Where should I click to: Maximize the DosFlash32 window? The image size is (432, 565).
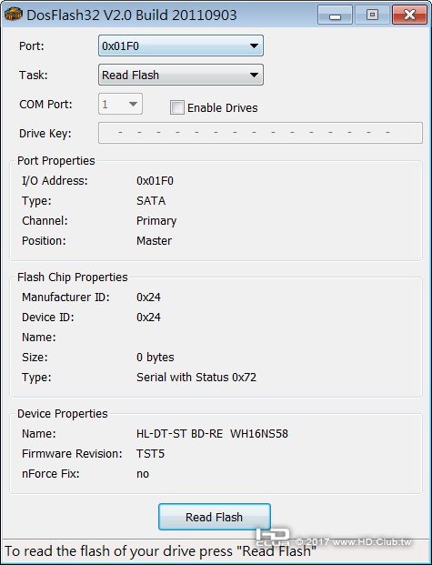pyautogui.click(x=372, y=15)
